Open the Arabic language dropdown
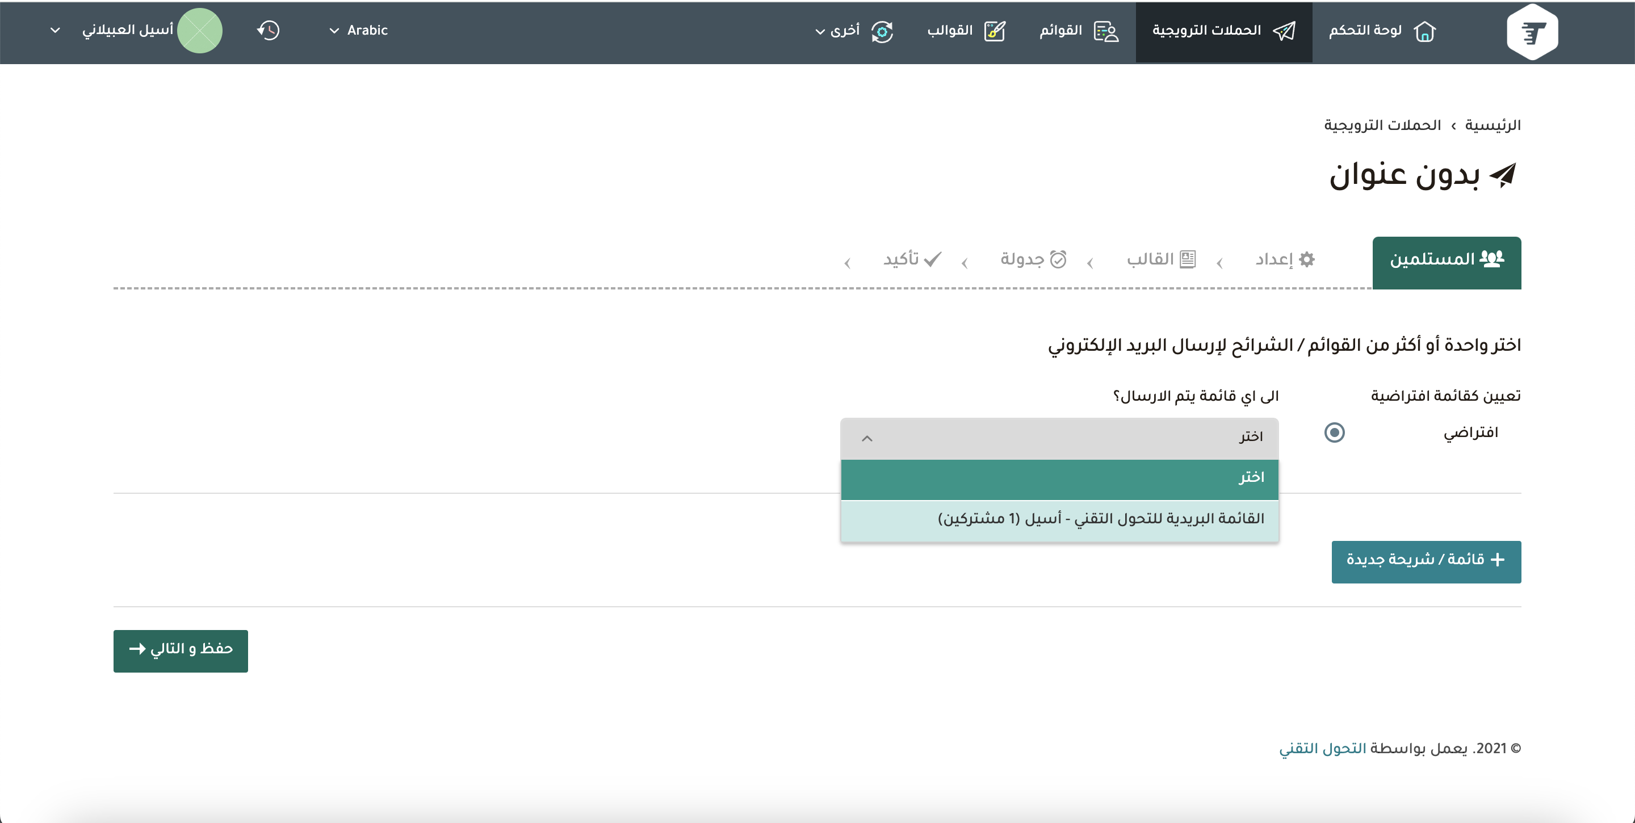 [x=359, y=31]
